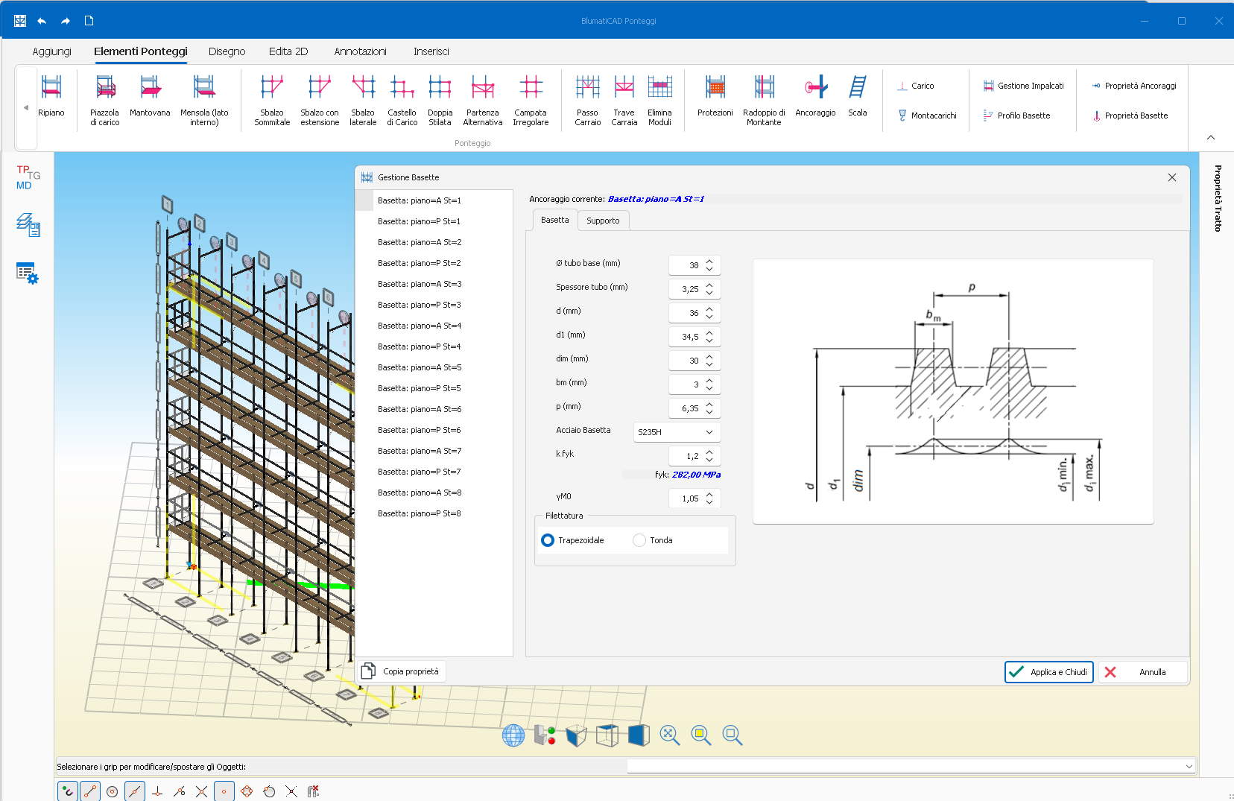The image size is (1234, 801).
Task: Open the Disegno ribbon tab
Action: (x=227, y=51)
